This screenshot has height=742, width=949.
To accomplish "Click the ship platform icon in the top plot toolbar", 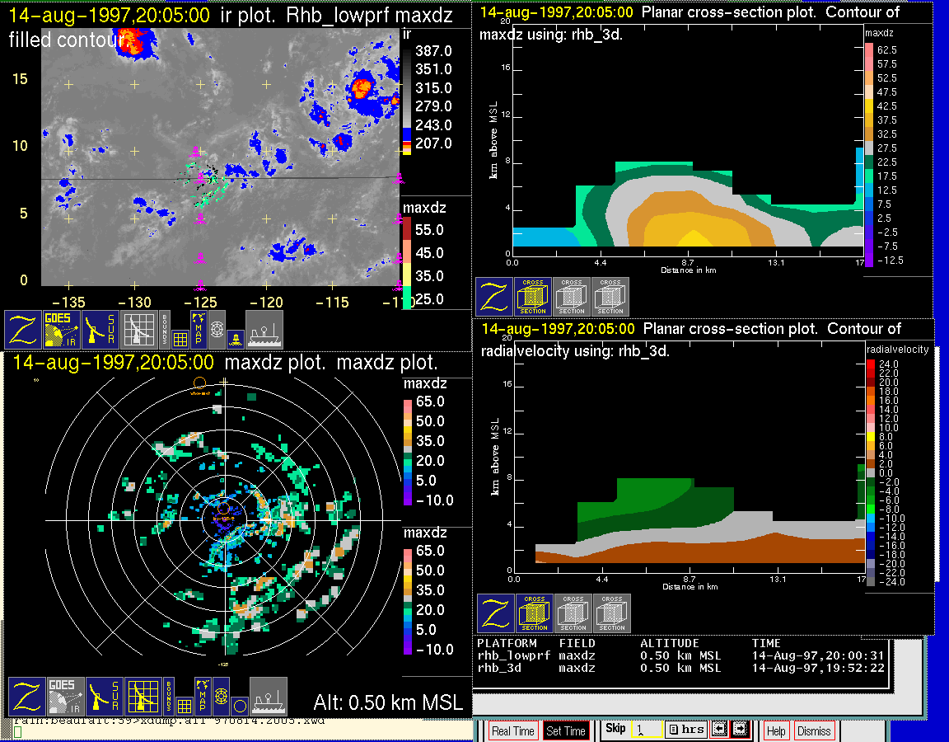I will click(x=264, y=329).
